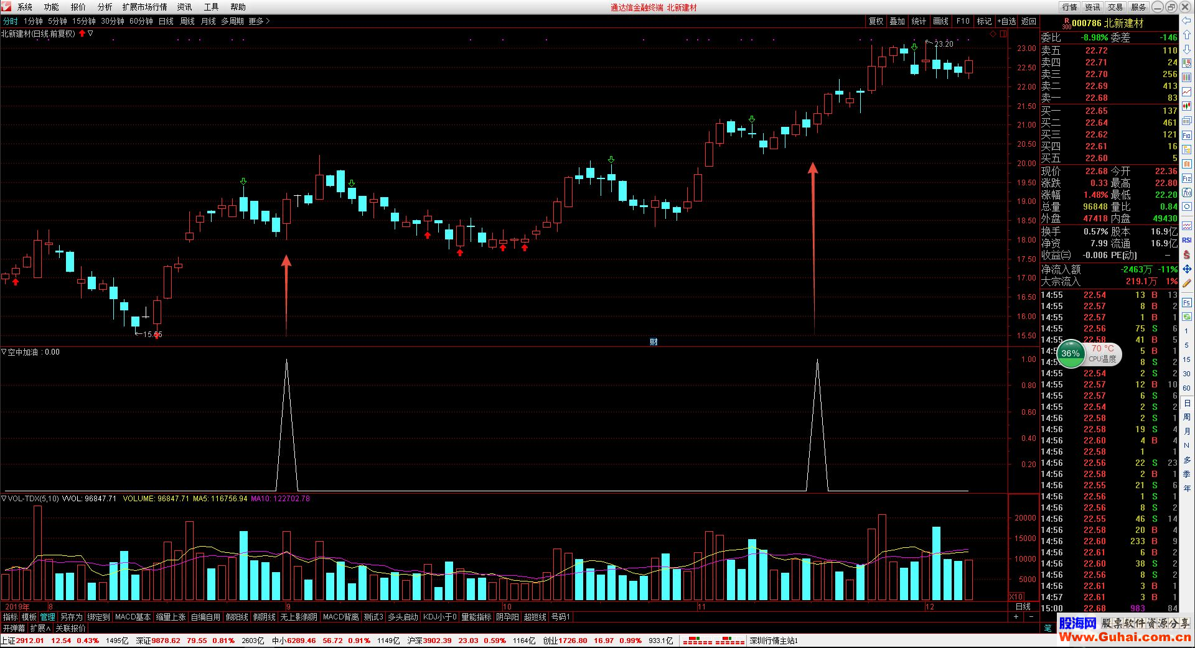Open 多周期 multi-period option
This screenshot has height=648, width=1195.
[x=232, y=21]
